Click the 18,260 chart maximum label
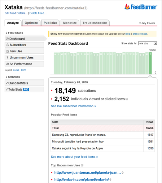The image size is (162, 183). click(x=153, y=50)
